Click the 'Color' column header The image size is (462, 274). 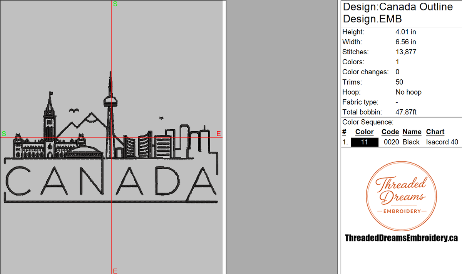[365, 132]
